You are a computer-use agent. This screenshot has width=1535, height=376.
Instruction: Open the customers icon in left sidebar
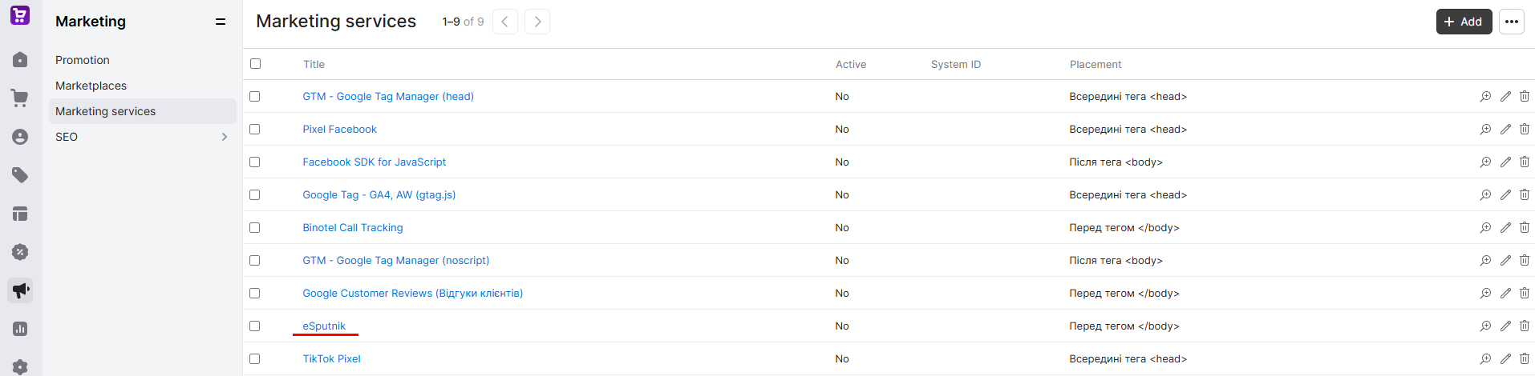tap(20, 137)
